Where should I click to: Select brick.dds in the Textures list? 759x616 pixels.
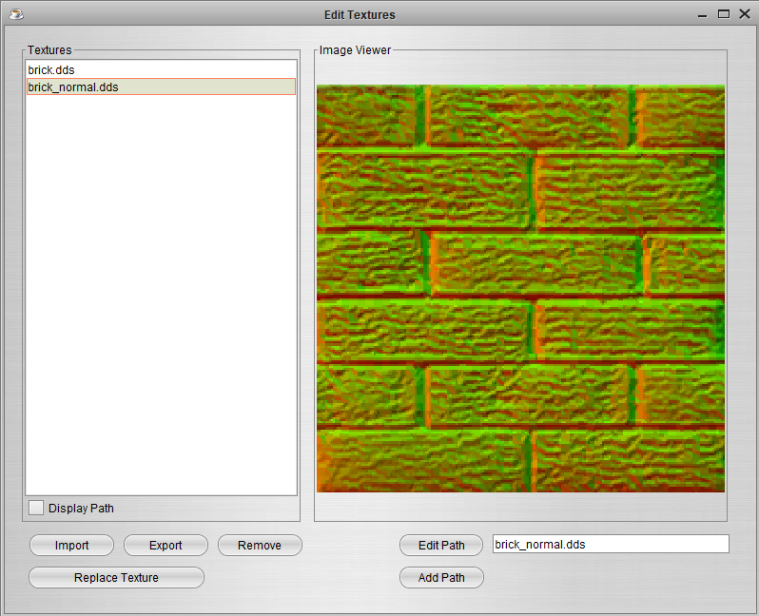click(161, 69)
